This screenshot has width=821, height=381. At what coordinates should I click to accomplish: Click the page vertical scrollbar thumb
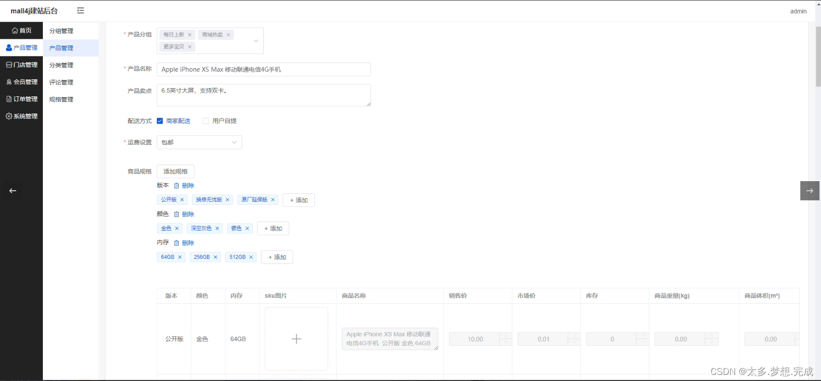(818, 57)
